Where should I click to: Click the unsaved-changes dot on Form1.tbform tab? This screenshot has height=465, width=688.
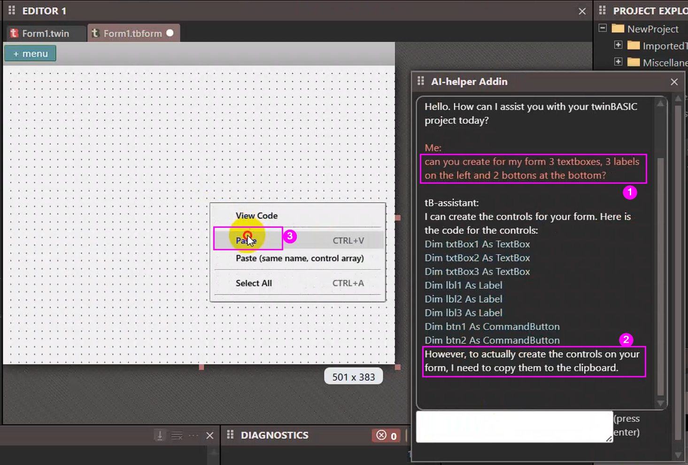coord(170,33)
